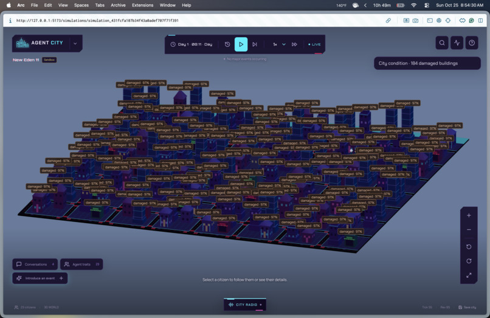Click the Day 1 time display

195,44
